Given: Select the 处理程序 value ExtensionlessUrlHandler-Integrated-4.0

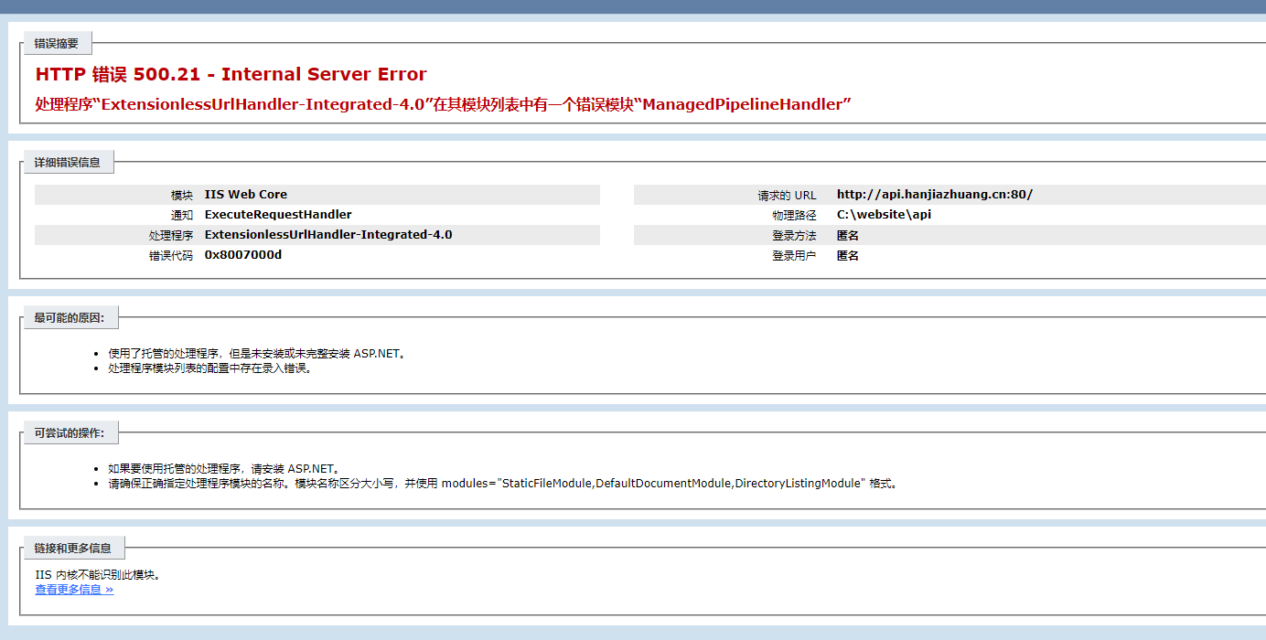Looking at the screenshot, I should click(x=328, y=235).
